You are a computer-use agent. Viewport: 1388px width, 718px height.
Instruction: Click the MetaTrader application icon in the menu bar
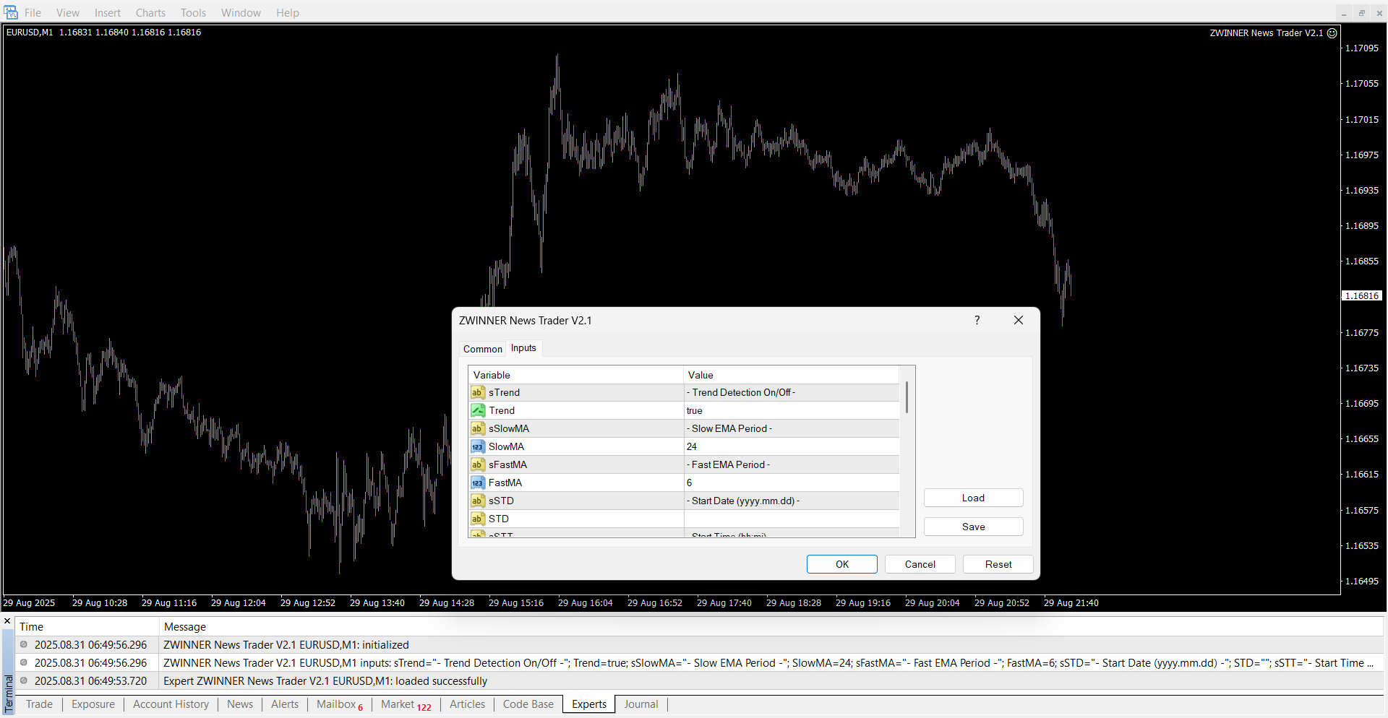[10, 12]
